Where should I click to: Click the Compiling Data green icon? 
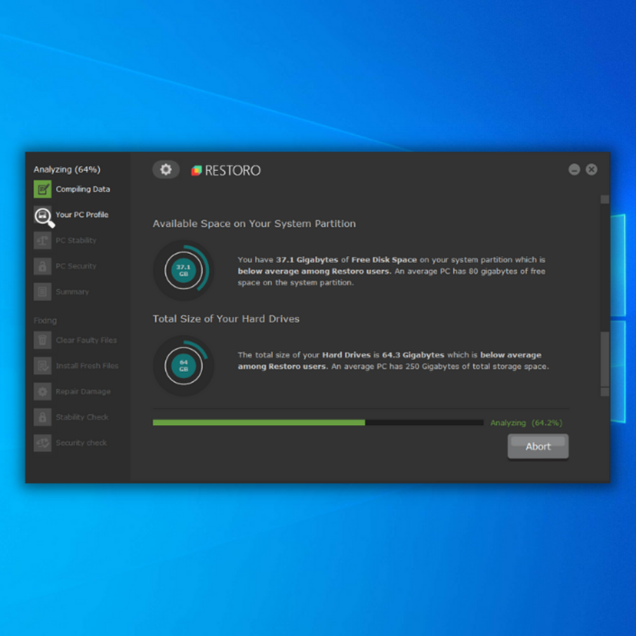coord(43,189)
